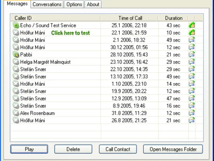This screenshot has width=214, height=161.
Task: Switch to the Conversations tab
Action: pyautogui.click(x=47, y=4)
